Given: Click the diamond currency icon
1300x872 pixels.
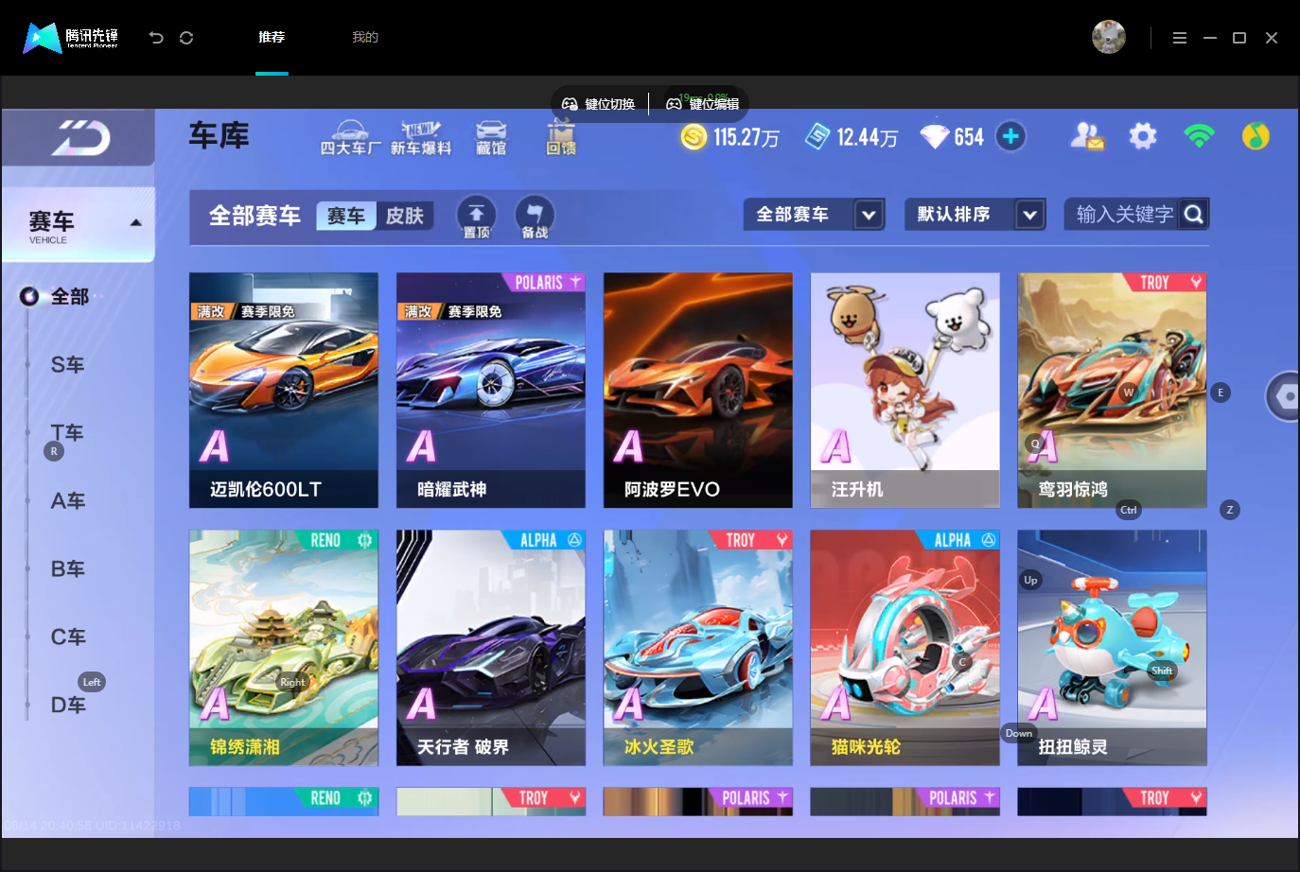Looking at the screenshot, I should pos(934,137).
